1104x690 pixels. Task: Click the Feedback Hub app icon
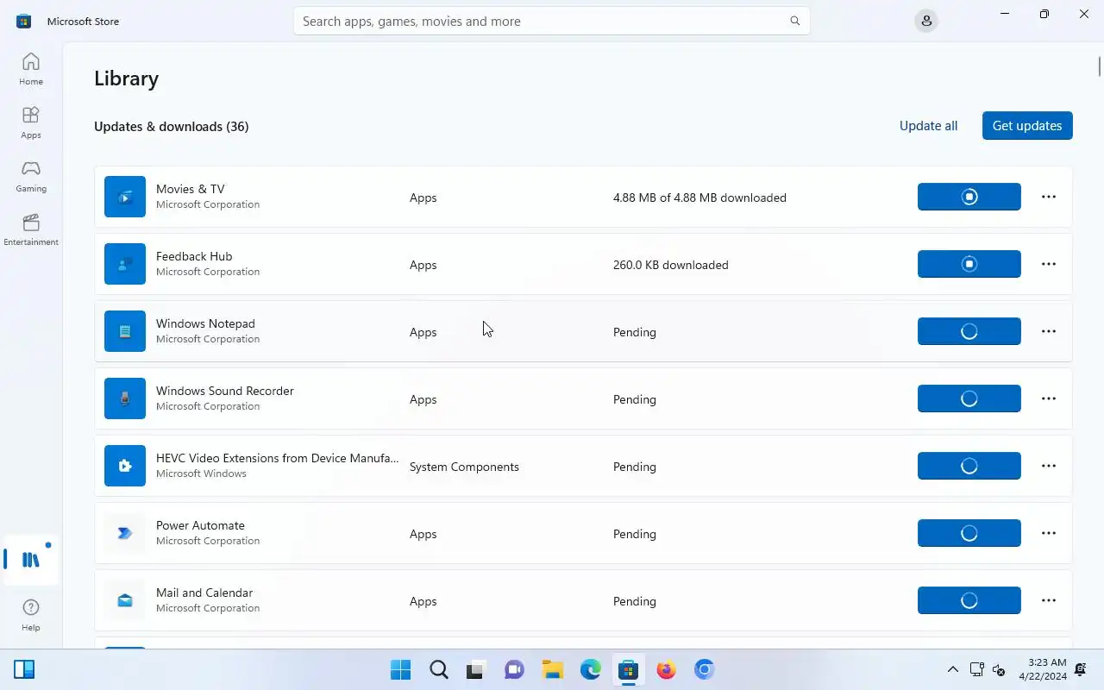125,264
